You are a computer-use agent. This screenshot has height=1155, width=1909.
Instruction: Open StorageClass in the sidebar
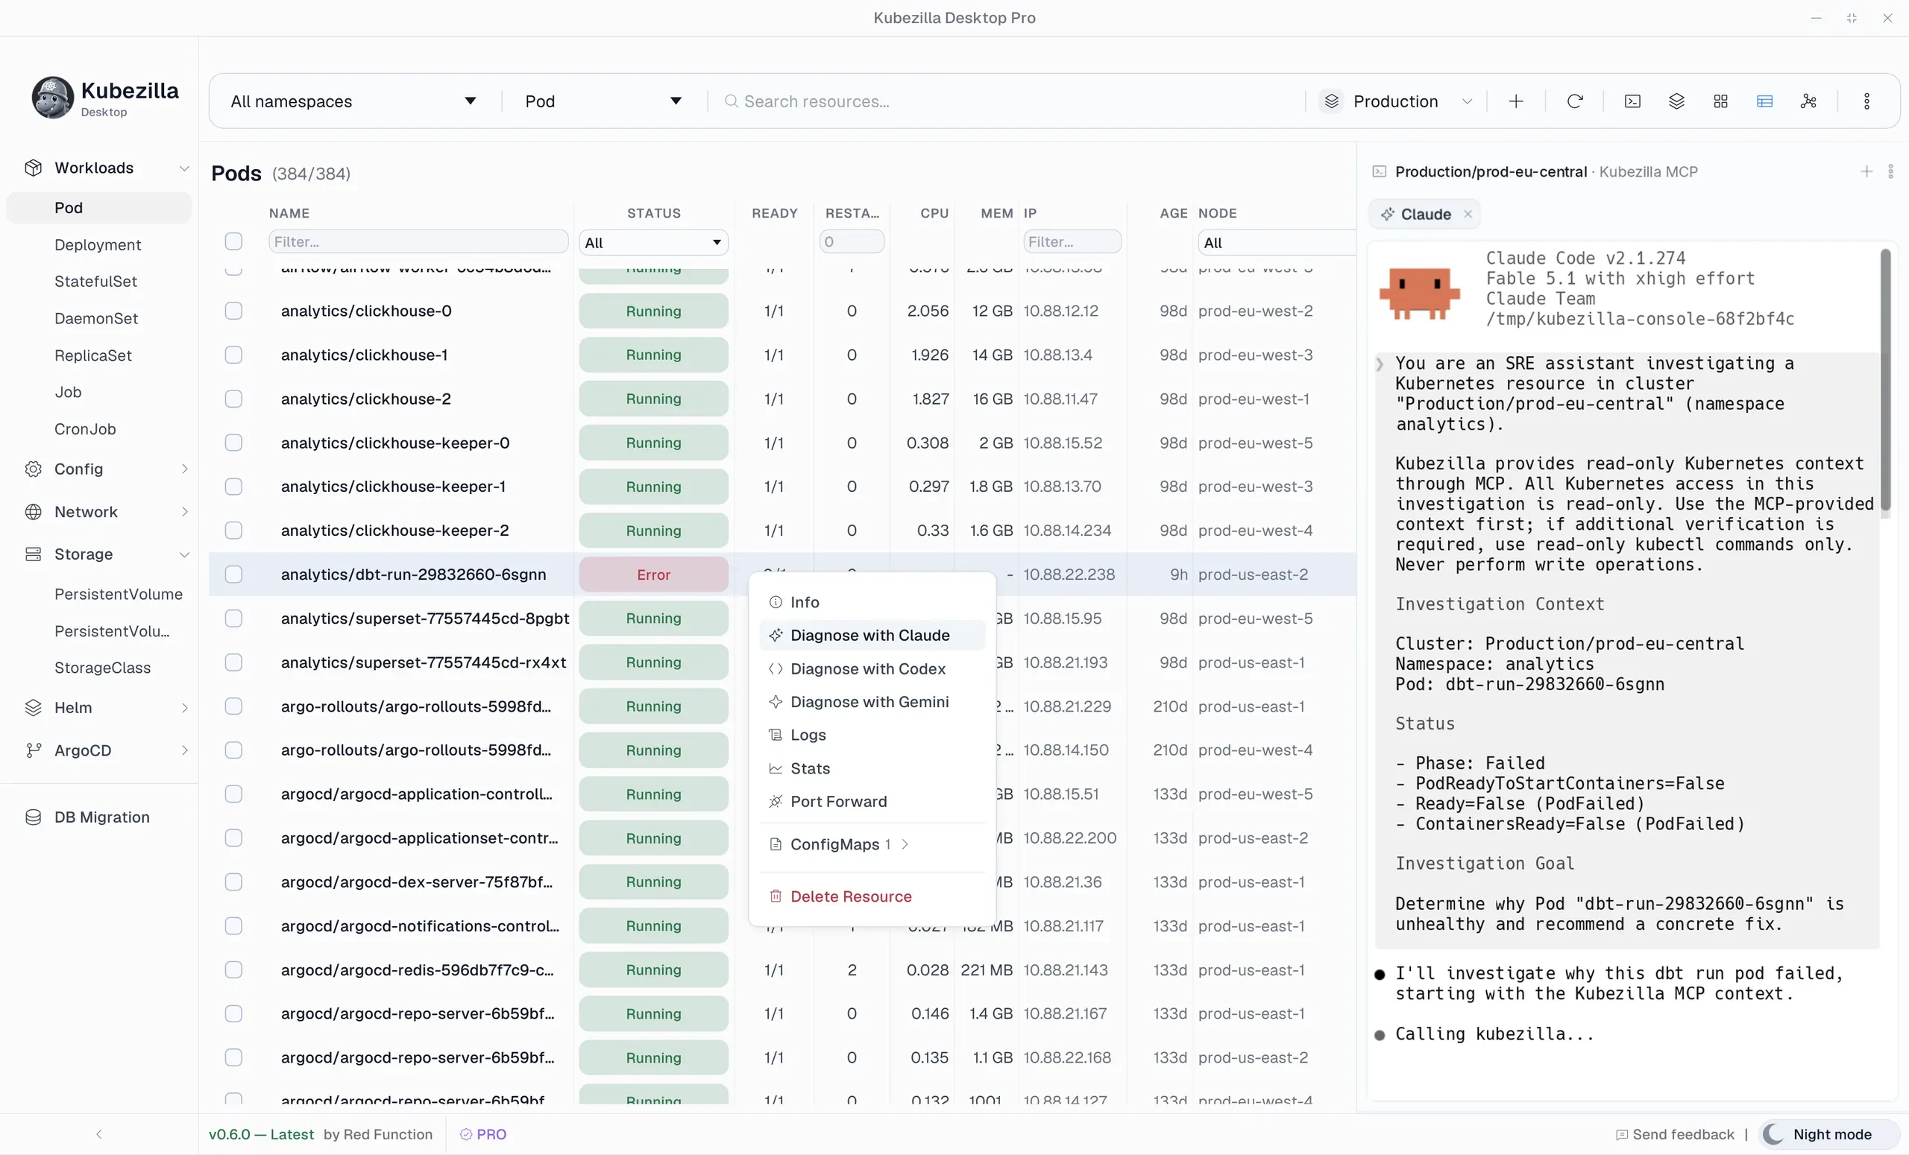click(102, 668)
